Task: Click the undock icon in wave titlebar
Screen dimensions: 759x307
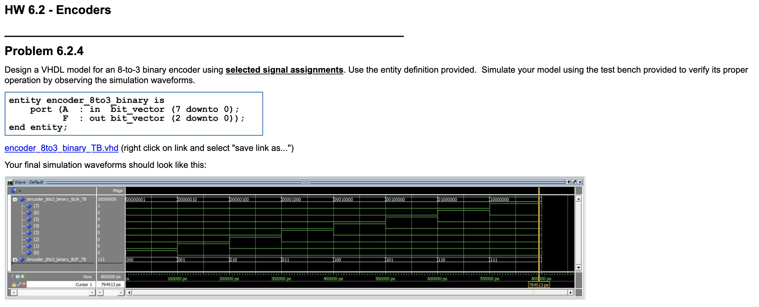Action: click(x=574, y=182)
